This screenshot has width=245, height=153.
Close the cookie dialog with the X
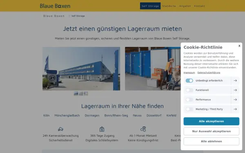click(239, 46)
